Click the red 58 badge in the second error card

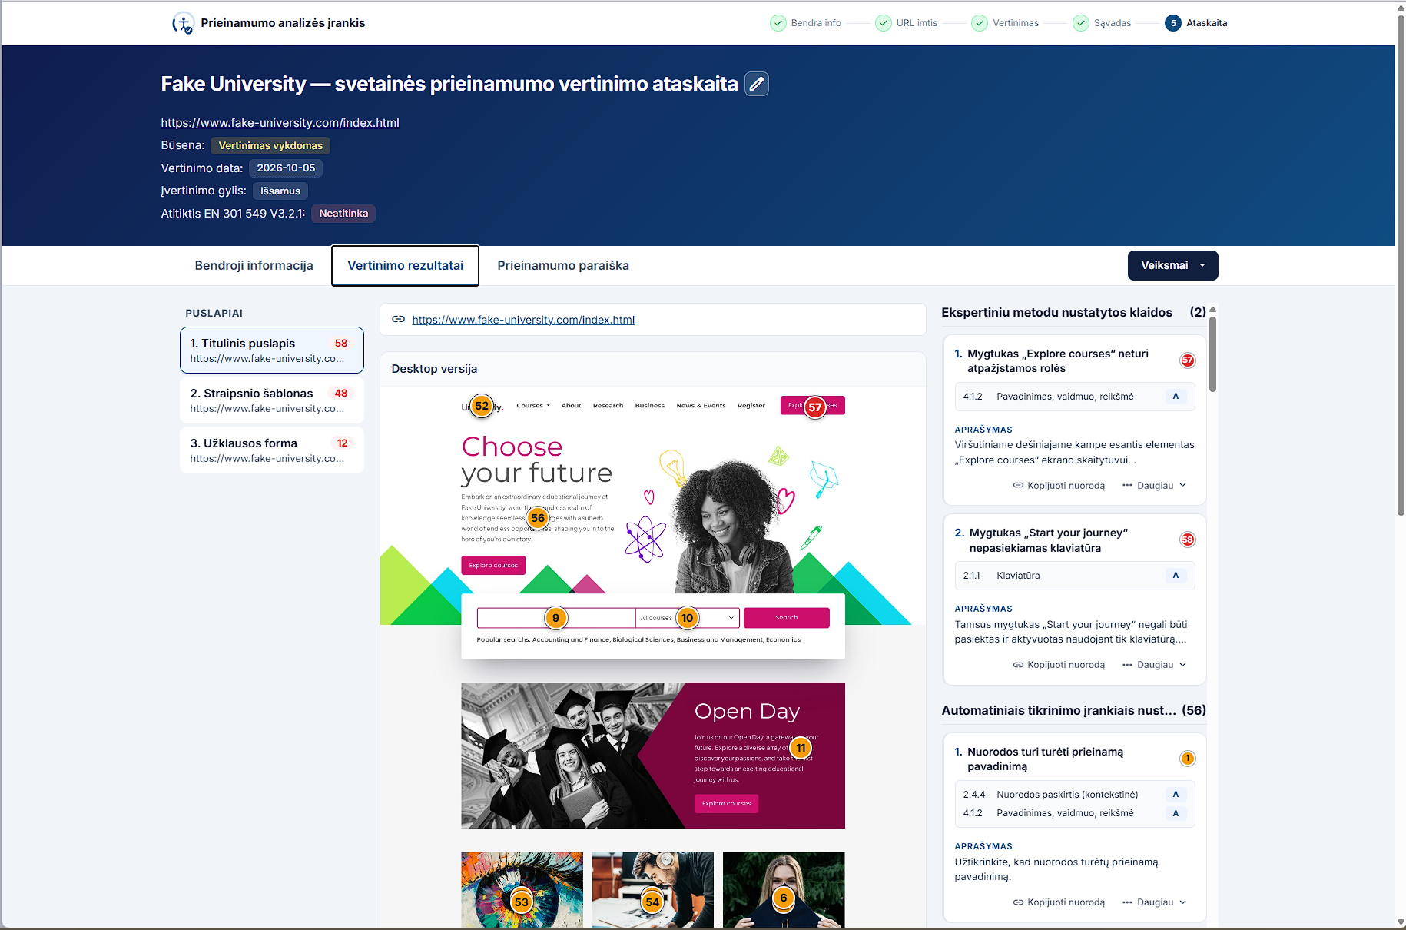[x=1188, y=540]
